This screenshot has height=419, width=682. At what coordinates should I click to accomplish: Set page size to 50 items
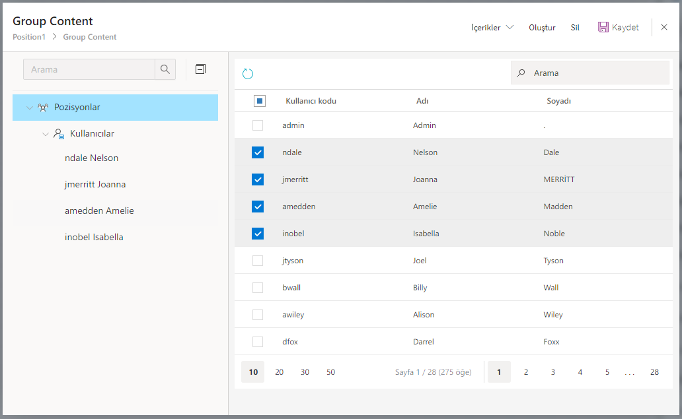point(330,372)
